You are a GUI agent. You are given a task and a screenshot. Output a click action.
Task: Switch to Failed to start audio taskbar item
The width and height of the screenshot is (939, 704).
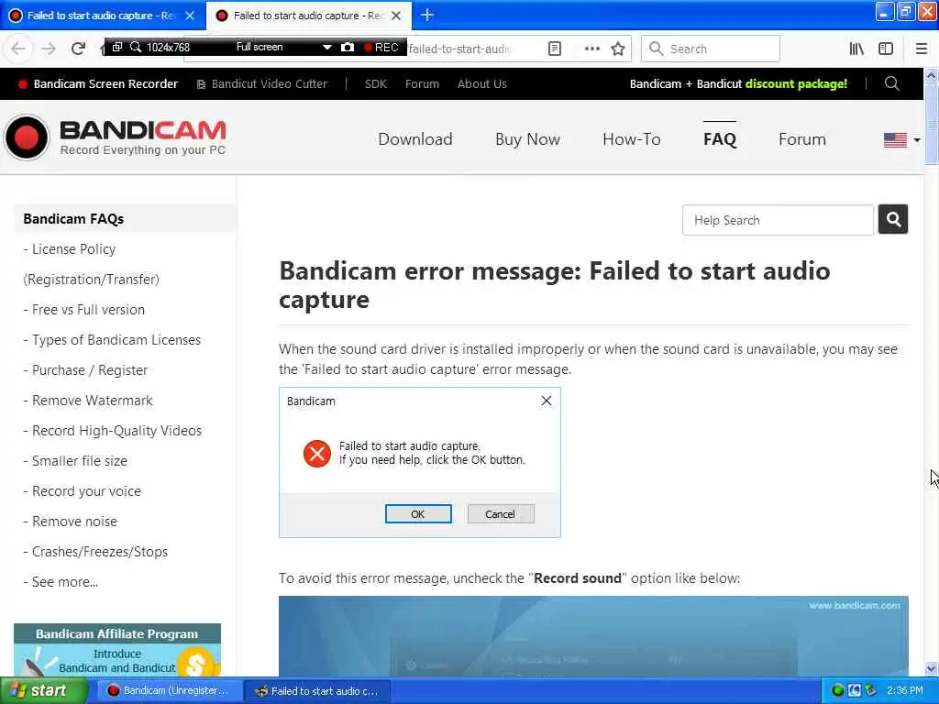317,691
